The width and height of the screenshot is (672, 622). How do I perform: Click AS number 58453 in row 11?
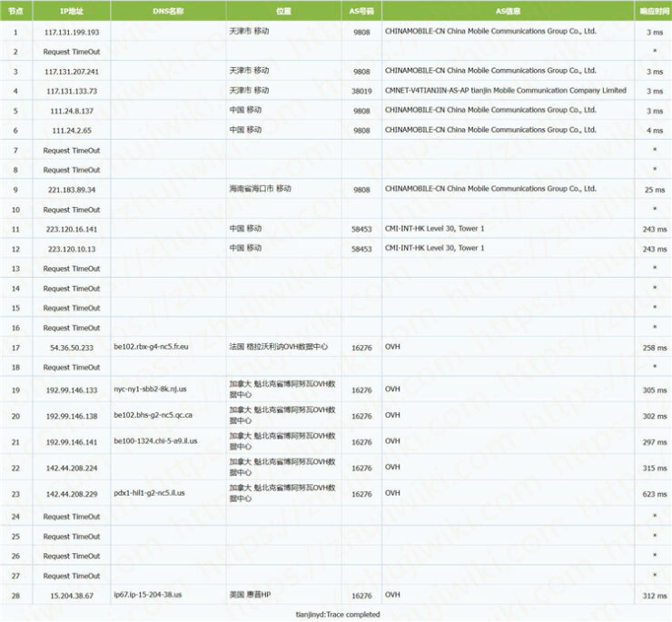[x=361, y=230]
